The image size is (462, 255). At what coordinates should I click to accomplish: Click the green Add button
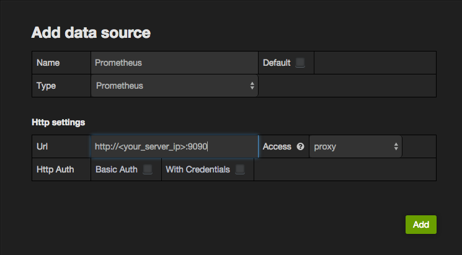click(x=420, y=225)
